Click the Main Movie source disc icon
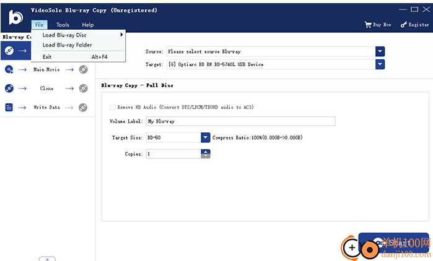 (9, 69)
